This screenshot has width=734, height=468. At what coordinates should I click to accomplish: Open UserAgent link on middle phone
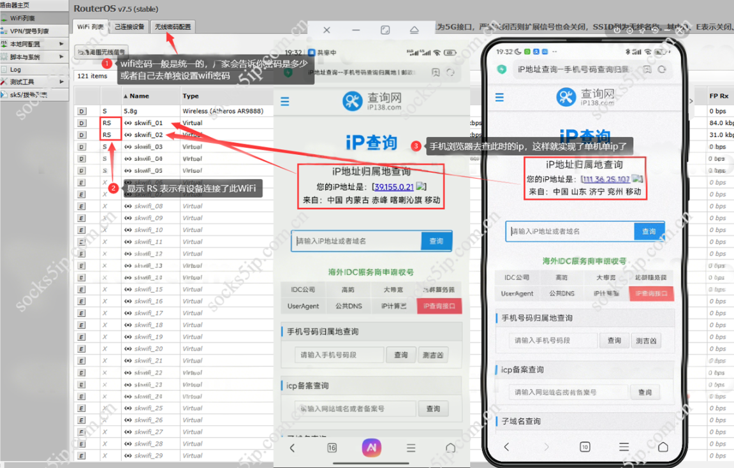pos(304,306)
